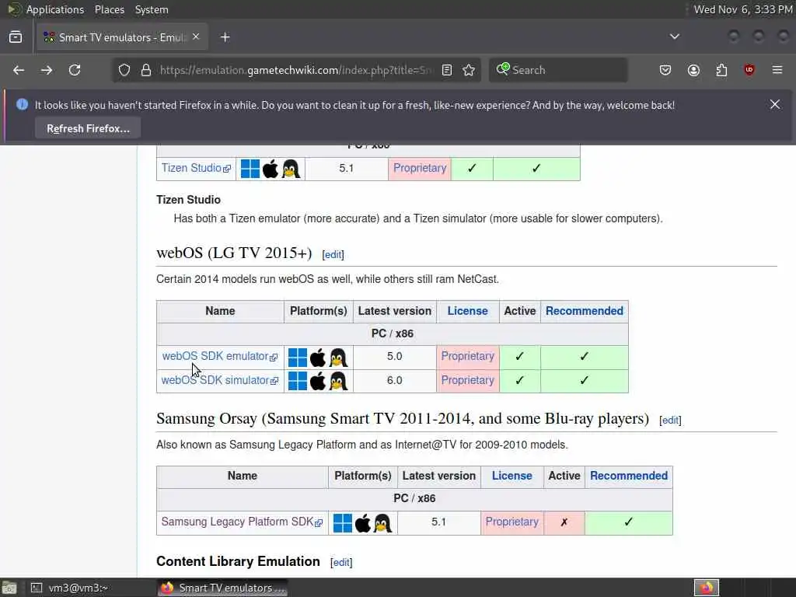796x597 pixels.
Task: Open the Applications menu
Action: pyautogui.click(x=55, y=9)
